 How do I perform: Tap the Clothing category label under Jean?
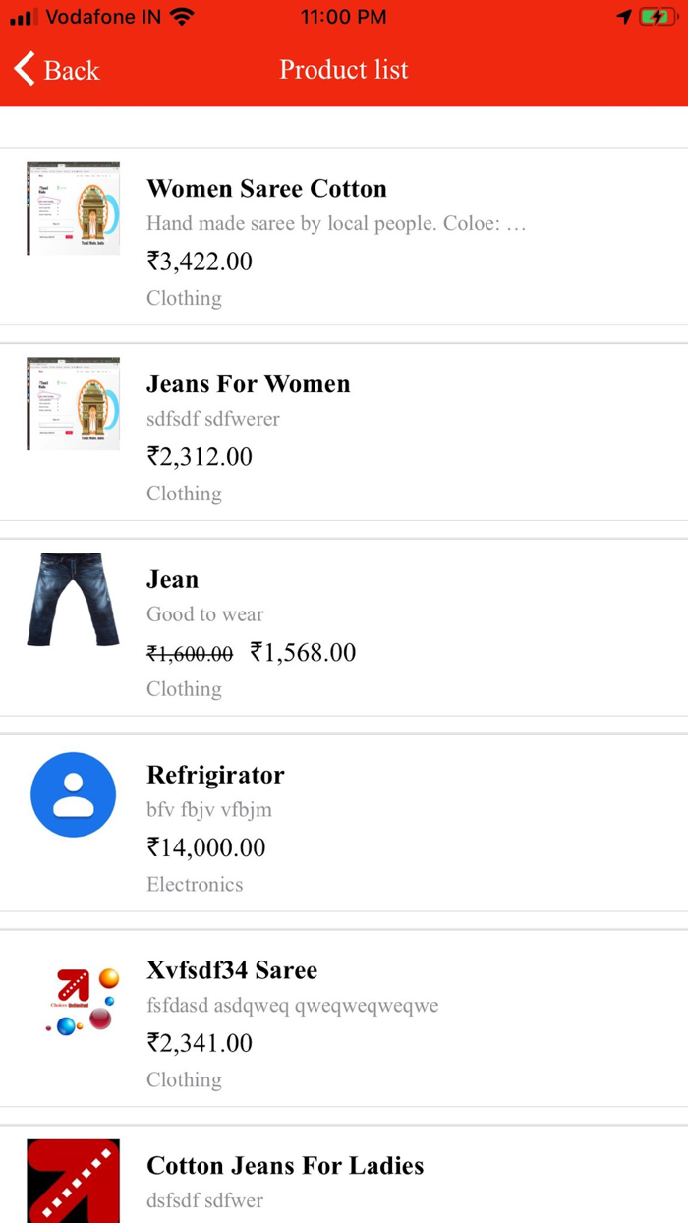tap(183, 689)
